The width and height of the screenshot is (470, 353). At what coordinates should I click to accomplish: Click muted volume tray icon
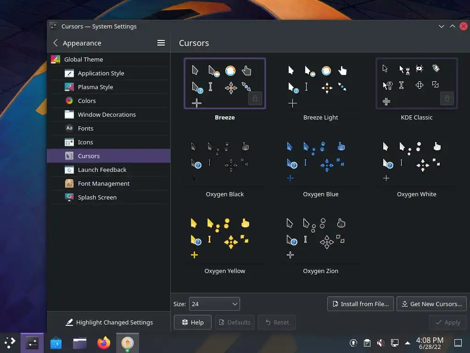pyautogui.click(x=380, y=343)
